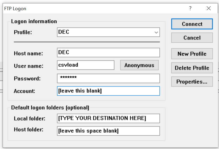Screen dimensions: 219x149
Task: Select the Password field with asterisks
Action: tap(108, 78)
